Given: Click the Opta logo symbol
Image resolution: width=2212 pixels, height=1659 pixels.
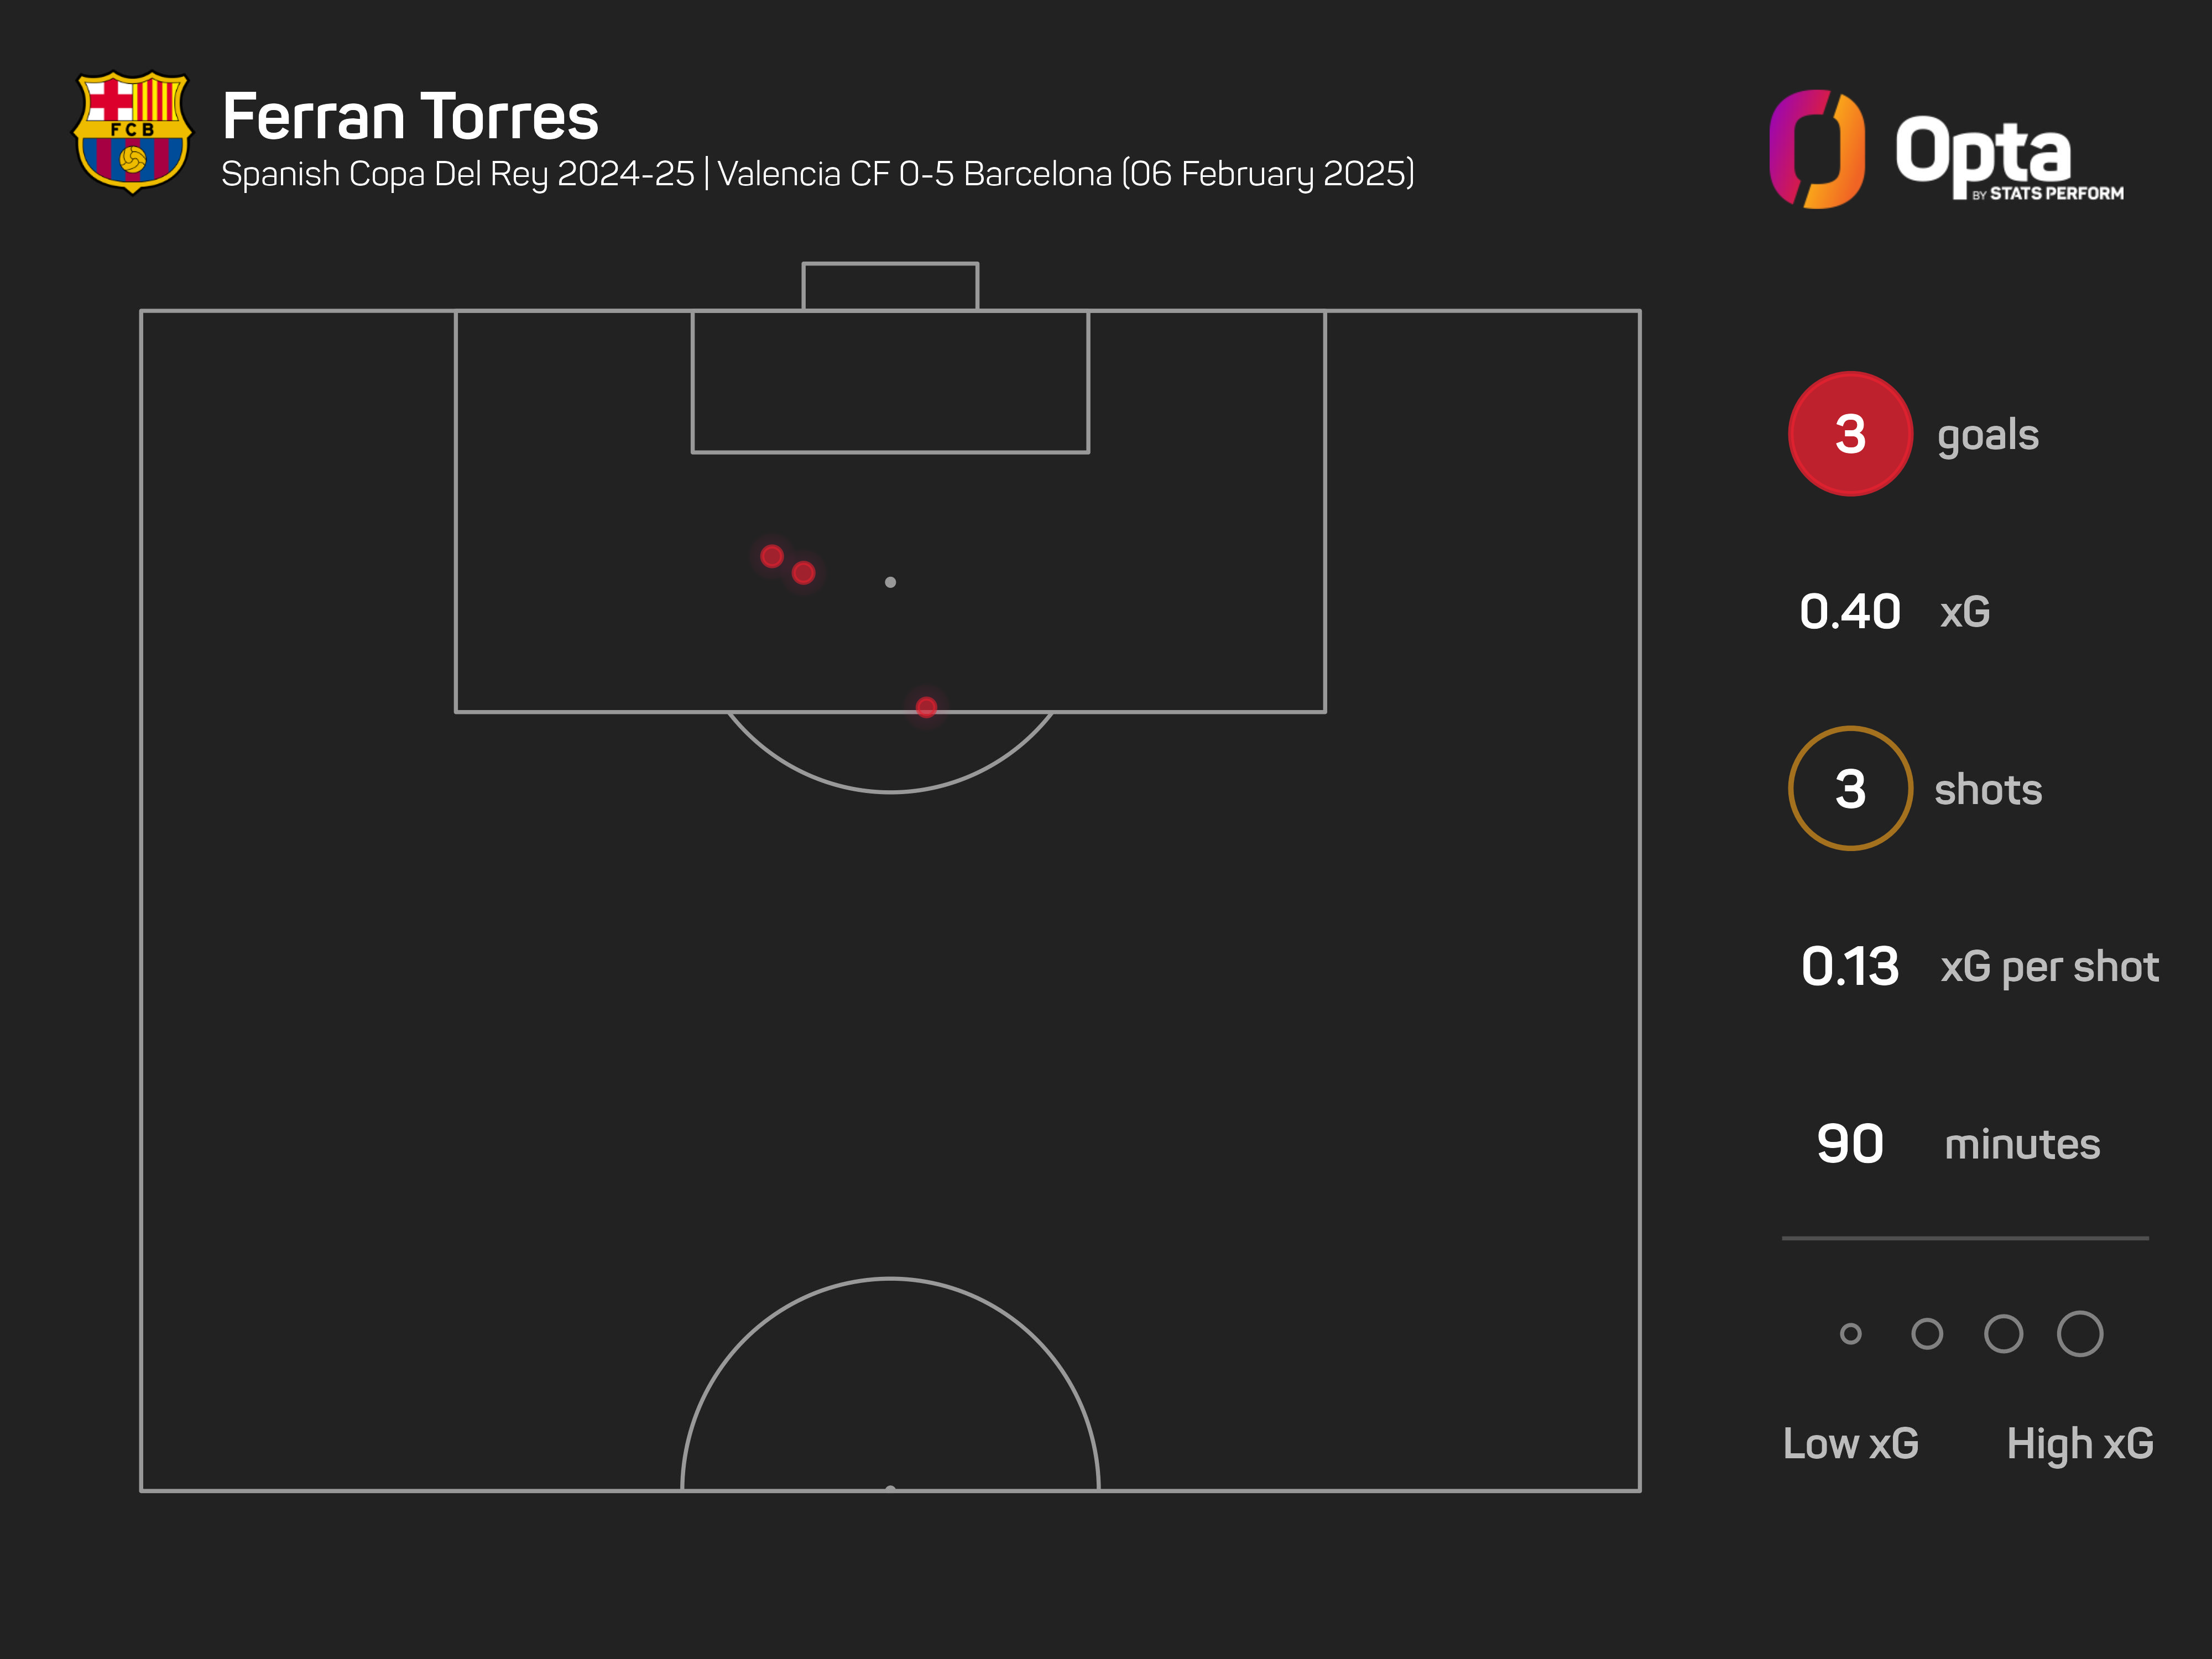Looking at the screenshot, I should click(1816, 149).
